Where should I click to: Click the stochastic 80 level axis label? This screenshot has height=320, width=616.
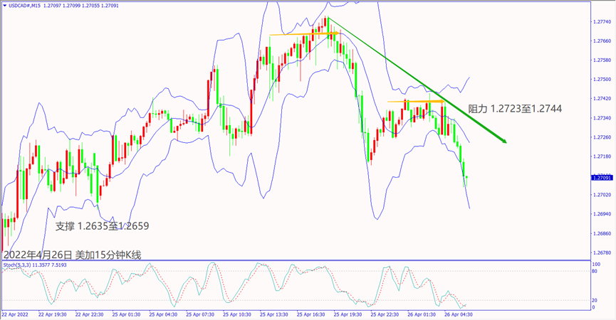(595, 271)
